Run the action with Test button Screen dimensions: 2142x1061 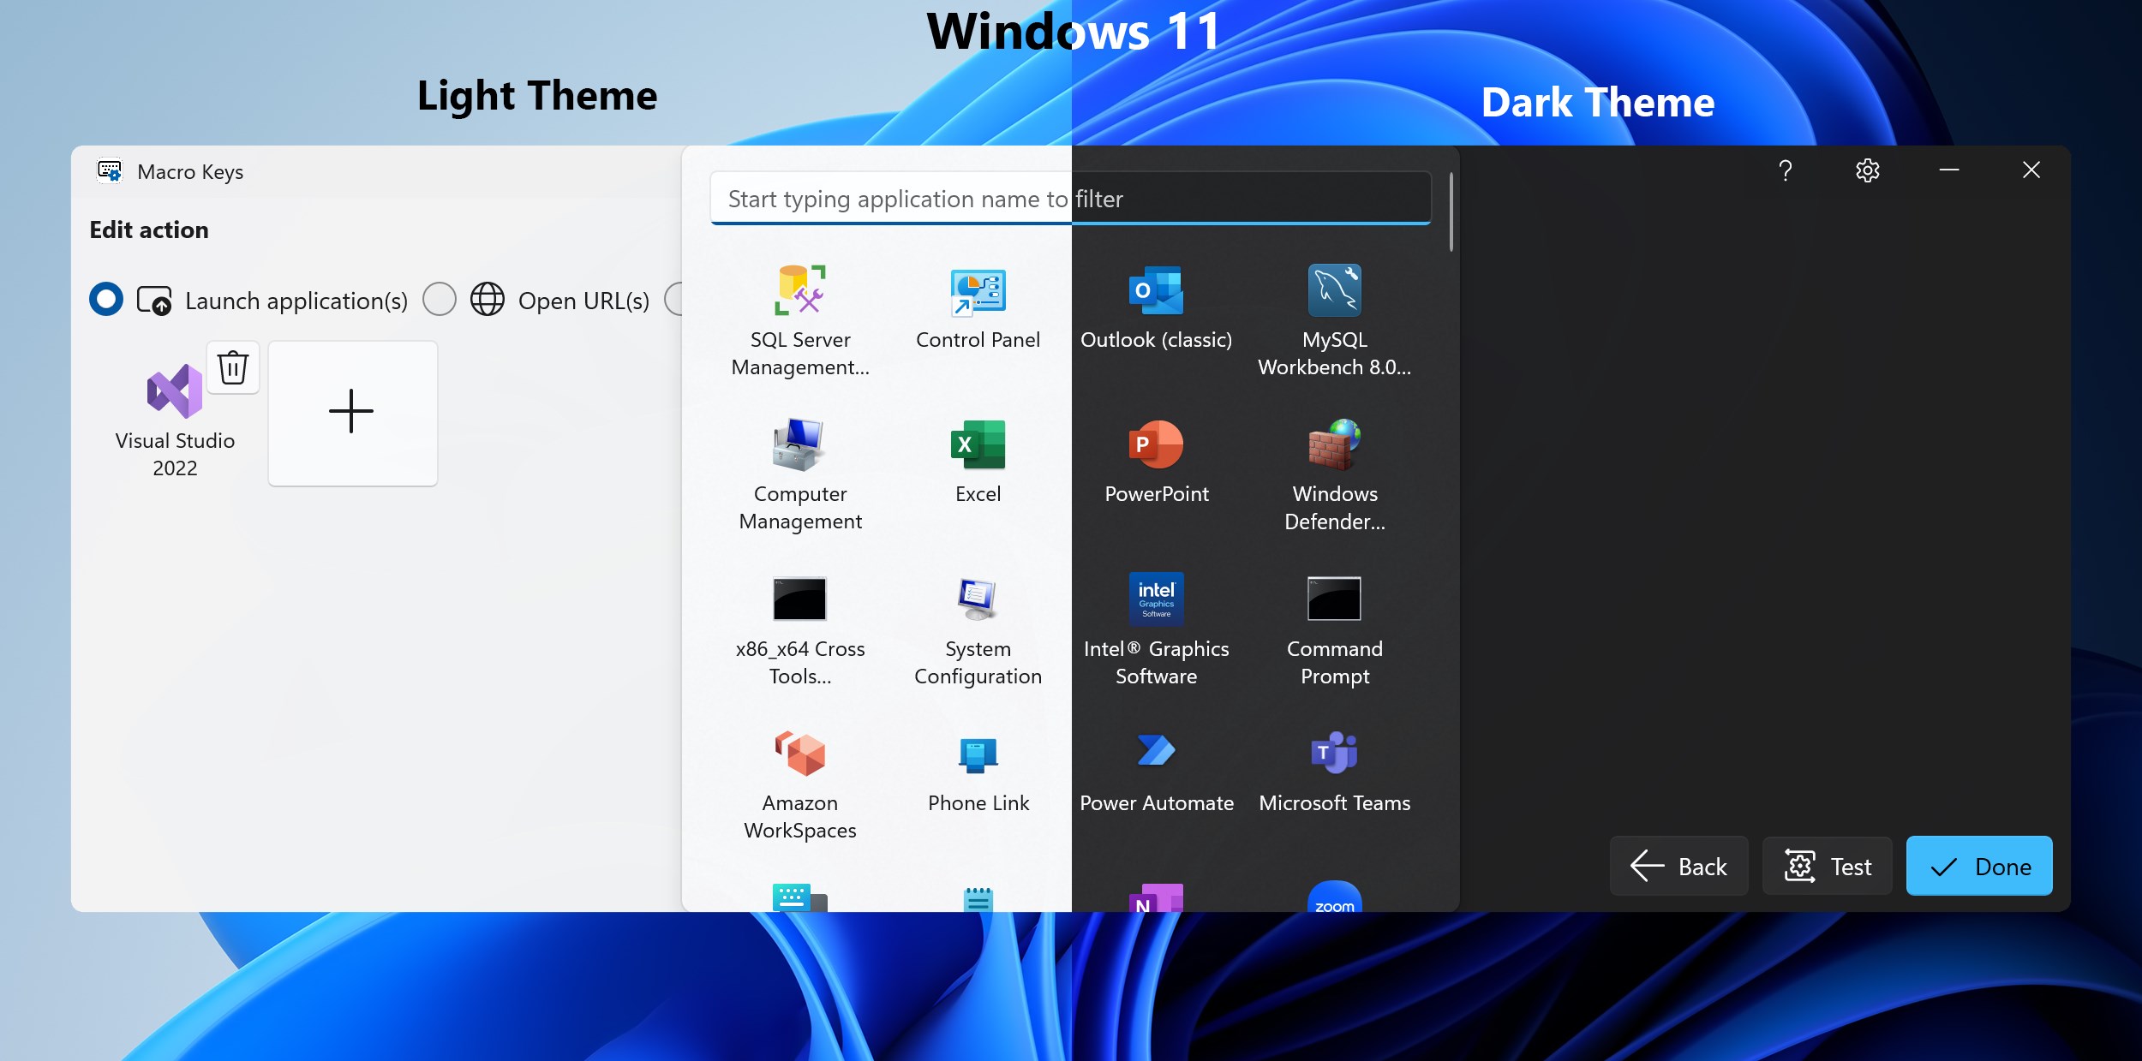(x=1828, y=866)
